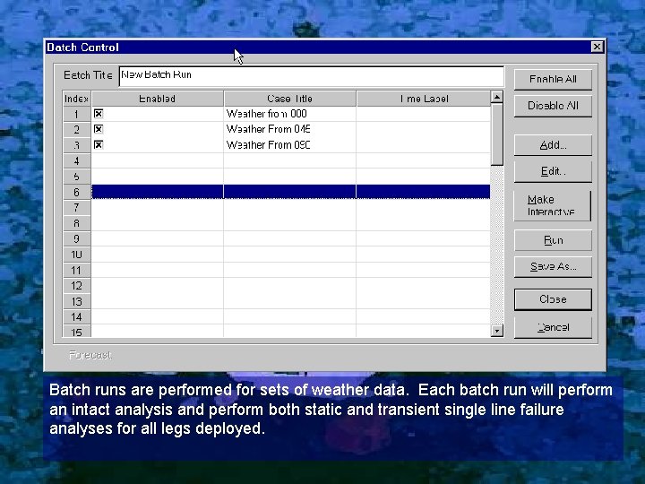Select case title 'Weather From 045'

tap(268, 129)
